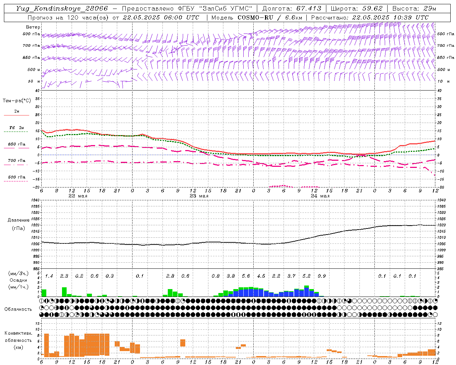Click the '(мм/3ч.)' unit label
The image size is (456, 365).
coord(19,273)
